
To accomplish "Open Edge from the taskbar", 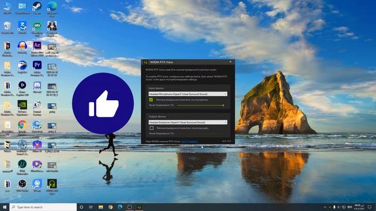I will tap(120, 207).
